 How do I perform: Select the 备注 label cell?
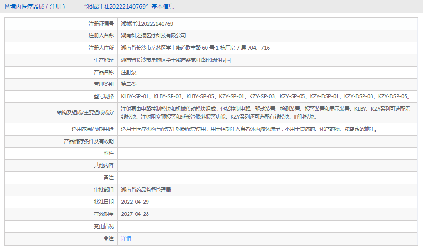click(x=61, y=178)
